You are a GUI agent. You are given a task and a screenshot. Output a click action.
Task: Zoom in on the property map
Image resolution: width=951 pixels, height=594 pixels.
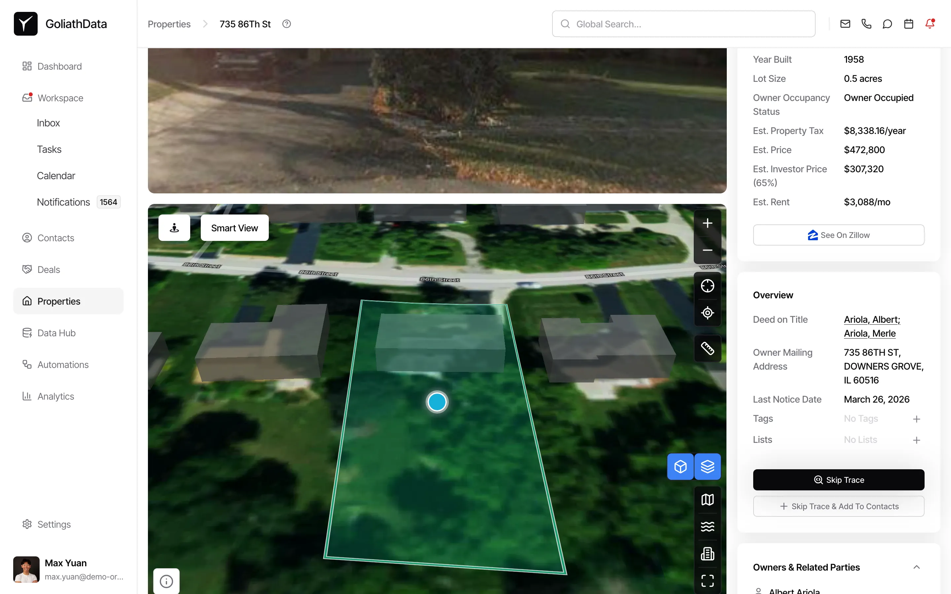[x=707, y=223]
